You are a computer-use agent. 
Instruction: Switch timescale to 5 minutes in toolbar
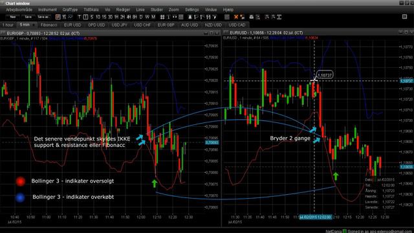[x=92, y=17]
